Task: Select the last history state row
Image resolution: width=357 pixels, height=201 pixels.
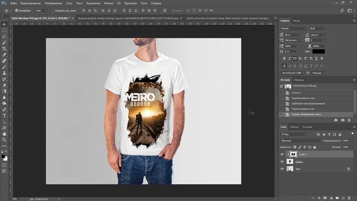Action: point(316,114)
